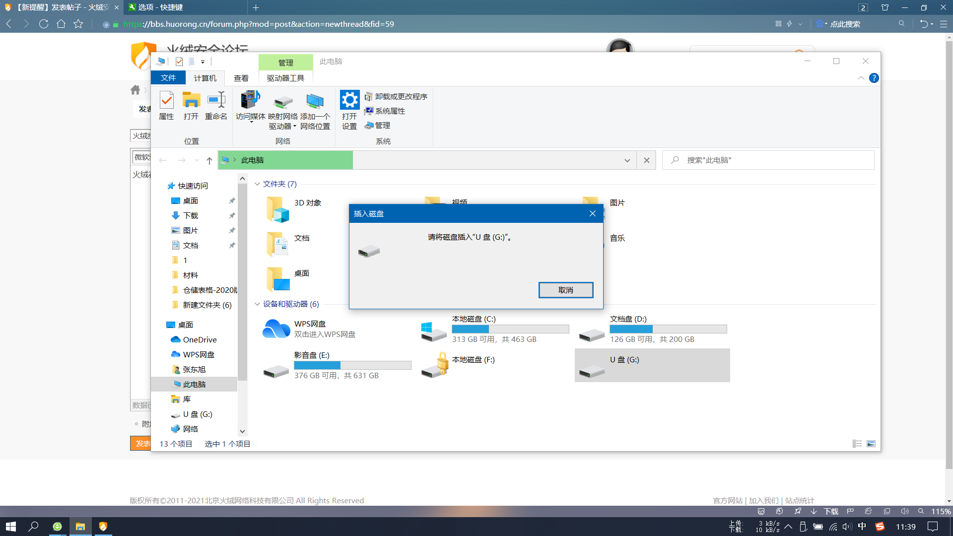Click the checkmark in Quick Access Toolbar
The height and width of the screenshot is (536, 953).
coord(179,62)
